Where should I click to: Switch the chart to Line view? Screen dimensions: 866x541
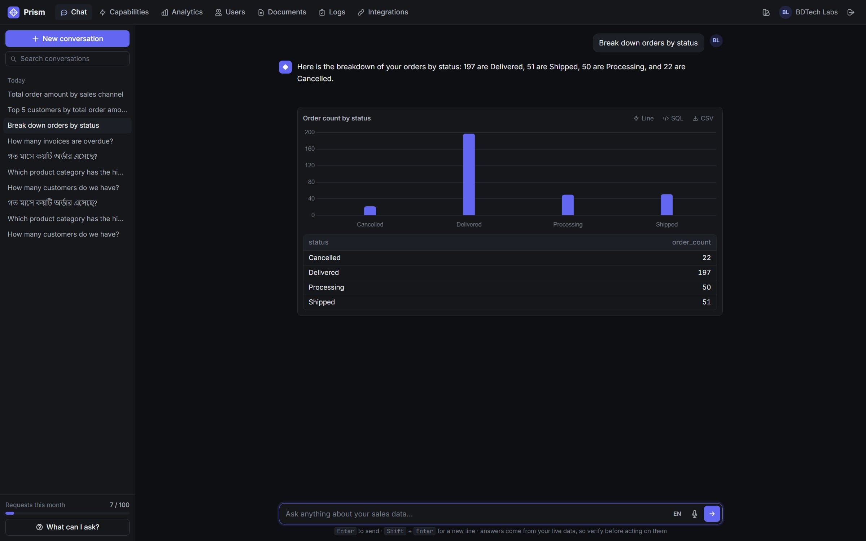(x=643, y=118)
